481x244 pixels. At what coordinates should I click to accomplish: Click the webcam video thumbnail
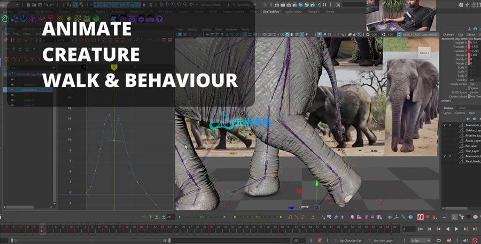[x=401, y=15]
